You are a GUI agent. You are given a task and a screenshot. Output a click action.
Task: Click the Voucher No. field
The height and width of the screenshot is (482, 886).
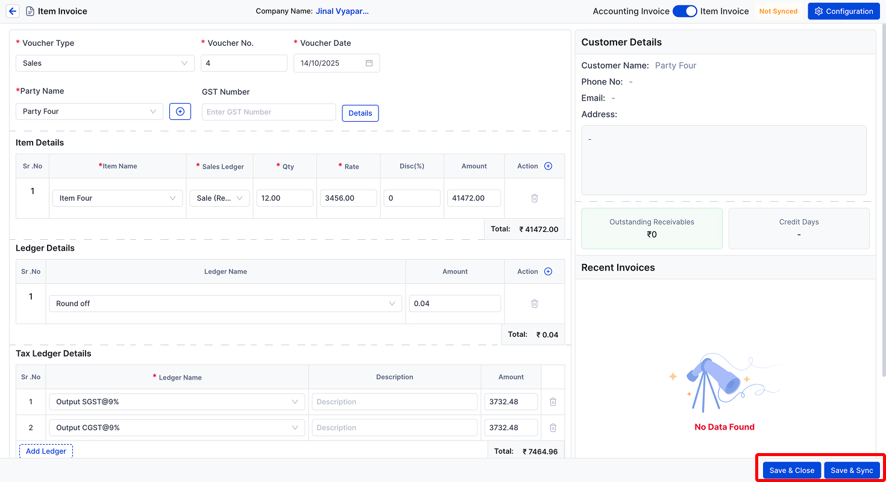(244, 63)
